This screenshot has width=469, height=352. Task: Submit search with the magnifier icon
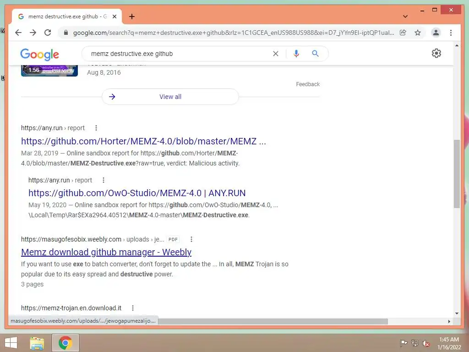pos(315,54)
